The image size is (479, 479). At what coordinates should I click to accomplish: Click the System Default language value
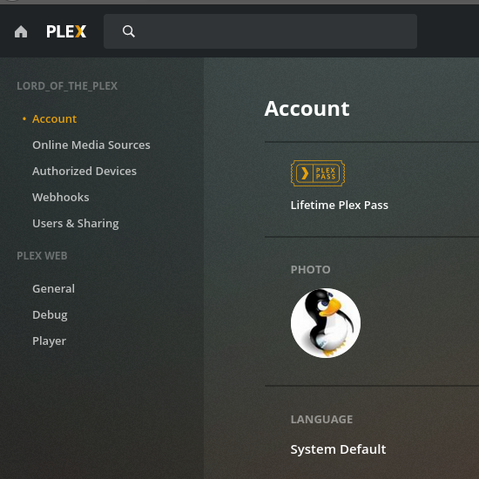[x=338, y=449]
